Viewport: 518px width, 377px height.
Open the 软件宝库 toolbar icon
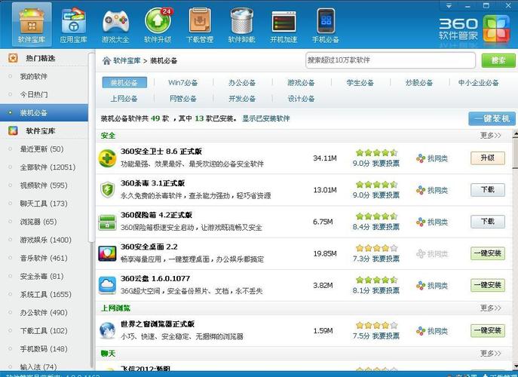point(32,25)
